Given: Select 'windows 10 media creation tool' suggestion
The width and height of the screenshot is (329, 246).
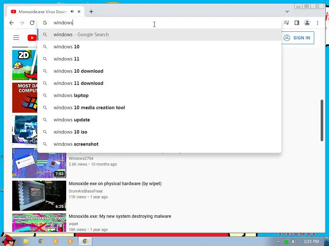Looking at the screenshot, I should [159, 108].
